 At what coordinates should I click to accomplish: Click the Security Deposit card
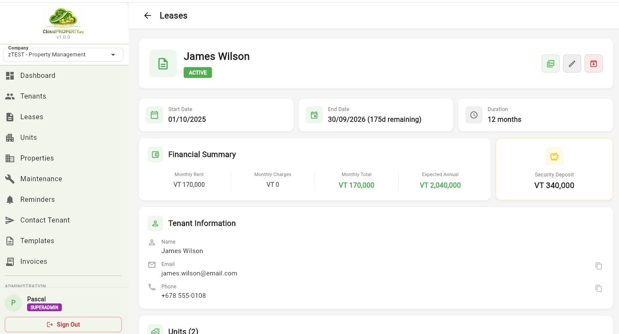point(554,169)
